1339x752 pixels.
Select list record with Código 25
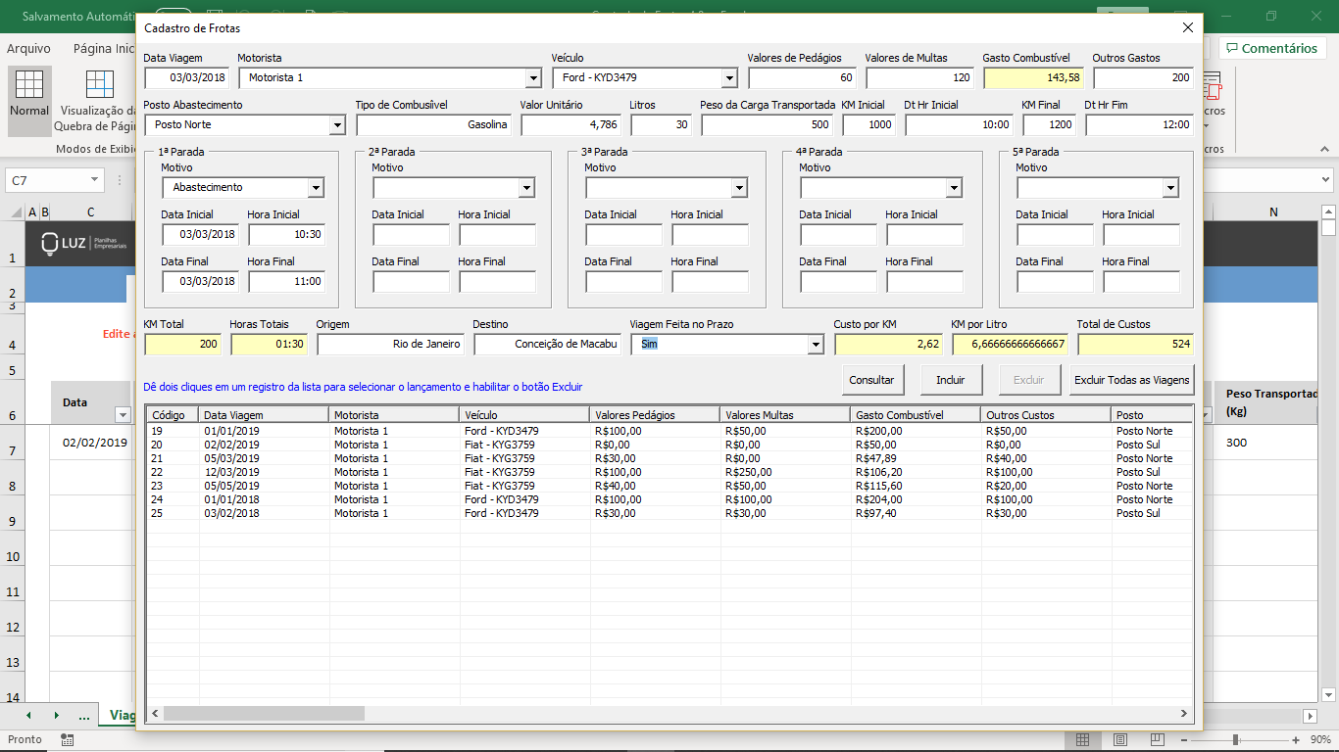(669, 513)
